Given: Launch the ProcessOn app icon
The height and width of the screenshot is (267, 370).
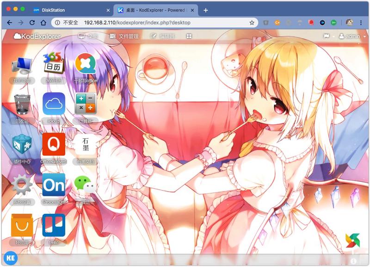Looking at the screenshot, I should click(x=54, y=185).
